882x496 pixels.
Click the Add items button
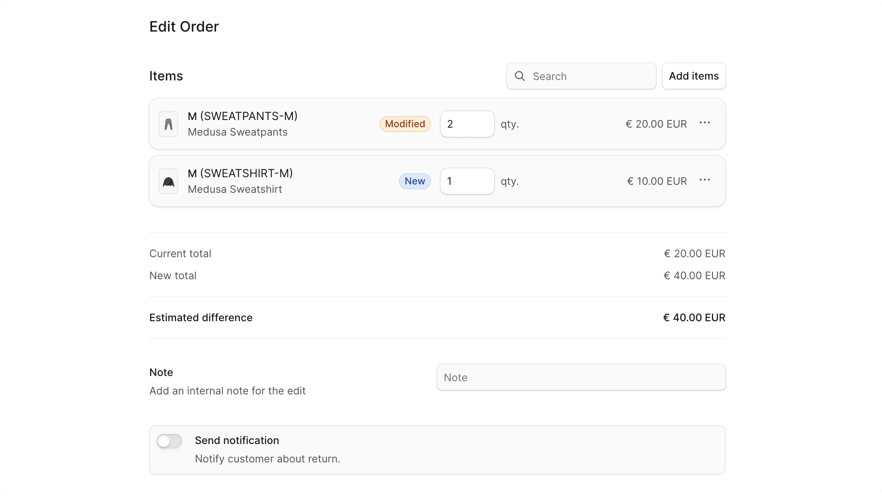click(x=694, y=76)
